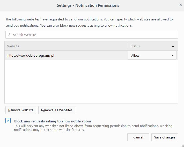Uncheck the Block new requests checkbox

pos(8,121)
